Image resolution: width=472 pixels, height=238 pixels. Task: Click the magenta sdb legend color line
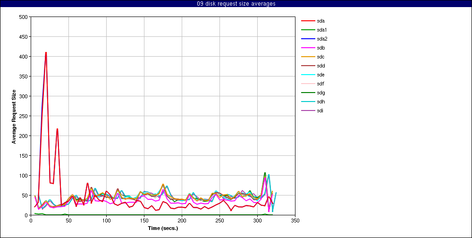coord(308,48)
